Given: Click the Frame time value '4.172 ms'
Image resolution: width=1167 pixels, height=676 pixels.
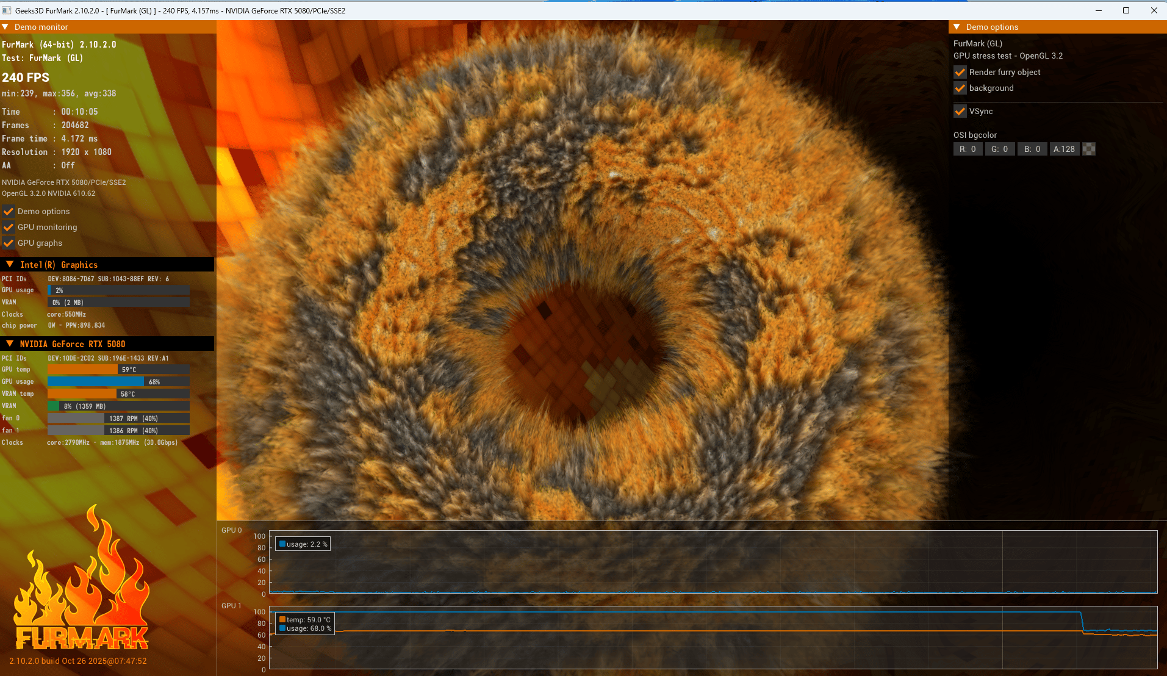Looking at the screenshot, I should click(x=79, y=138).
